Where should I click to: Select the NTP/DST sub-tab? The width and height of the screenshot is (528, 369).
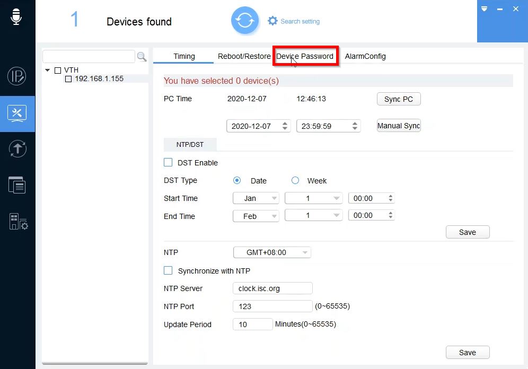coord(190,144)
